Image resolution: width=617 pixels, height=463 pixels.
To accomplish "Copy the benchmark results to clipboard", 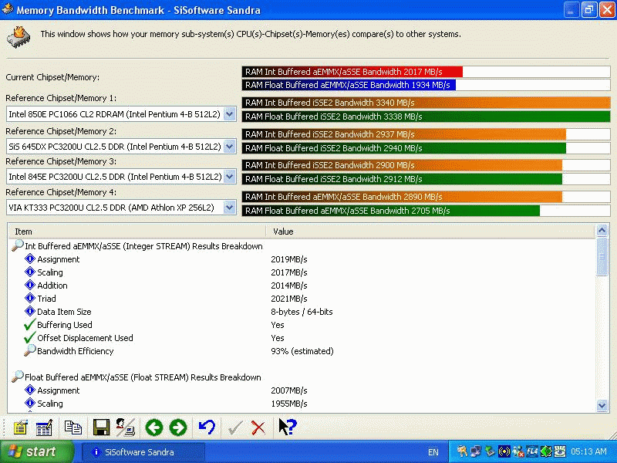I will (x=73, y=427).
